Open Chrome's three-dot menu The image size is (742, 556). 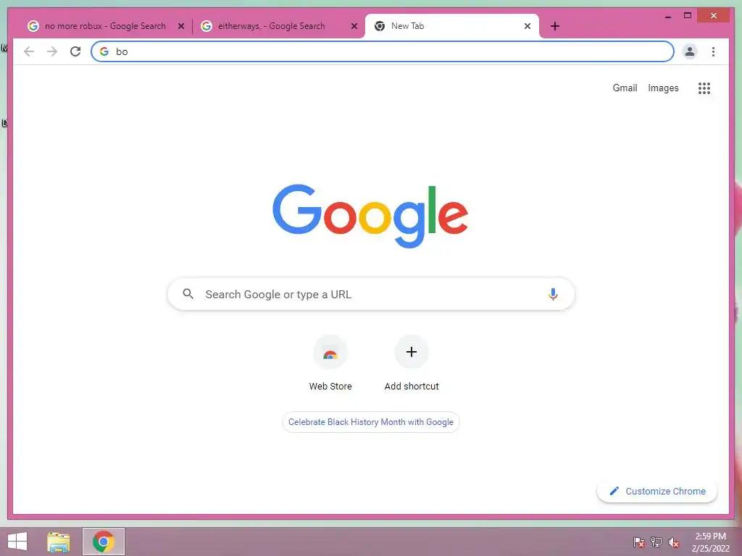713,51
